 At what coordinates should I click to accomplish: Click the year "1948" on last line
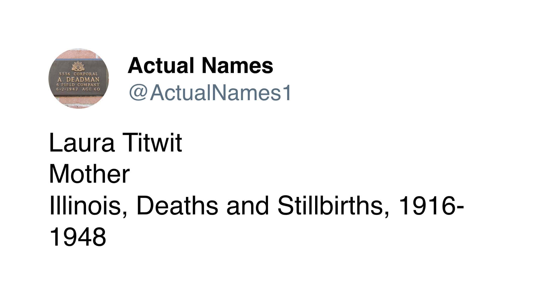pyautogui.click(x=78, y=237)
